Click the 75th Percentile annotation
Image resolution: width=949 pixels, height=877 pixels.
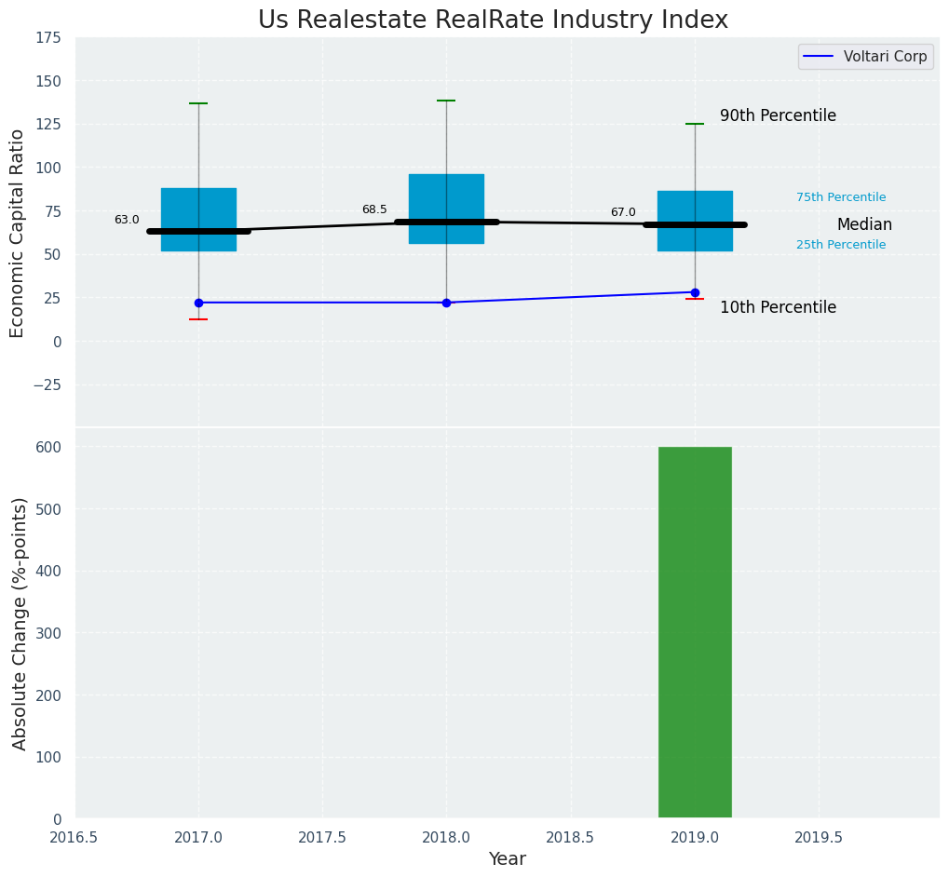[x=841, y=197]
